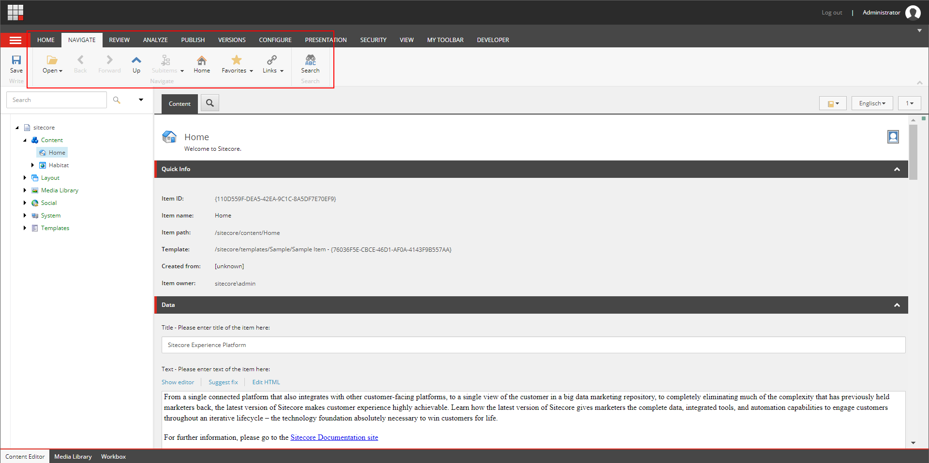Open the Sitecore Documentation site link
The width and height of the screenshot is (929, 463).
334,437
